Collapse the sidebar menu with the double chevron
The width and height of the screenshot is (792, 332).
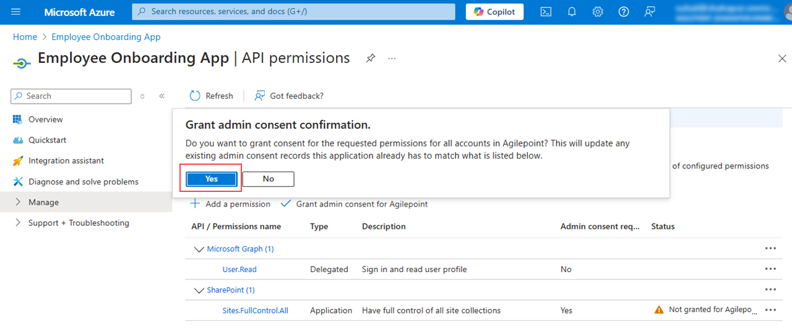point(161,96)
